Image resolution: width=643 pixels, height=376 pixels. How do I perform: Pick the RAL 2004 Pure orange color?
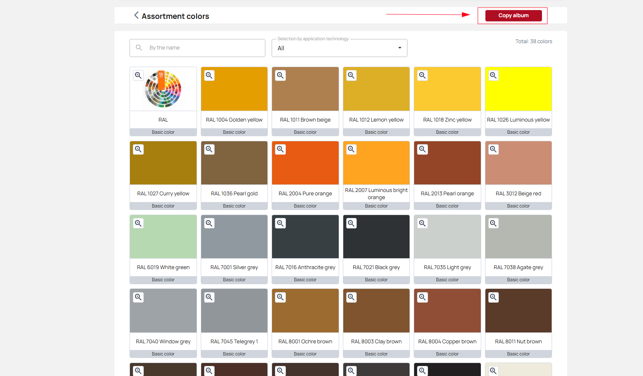click(x=305, y=163)
